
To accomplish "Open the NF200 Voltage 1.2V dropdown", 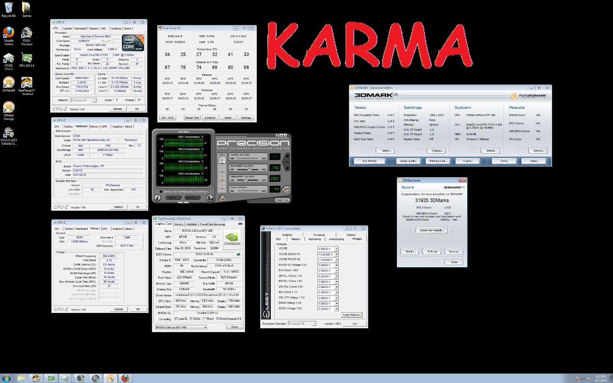I will [x=336, y=309].
